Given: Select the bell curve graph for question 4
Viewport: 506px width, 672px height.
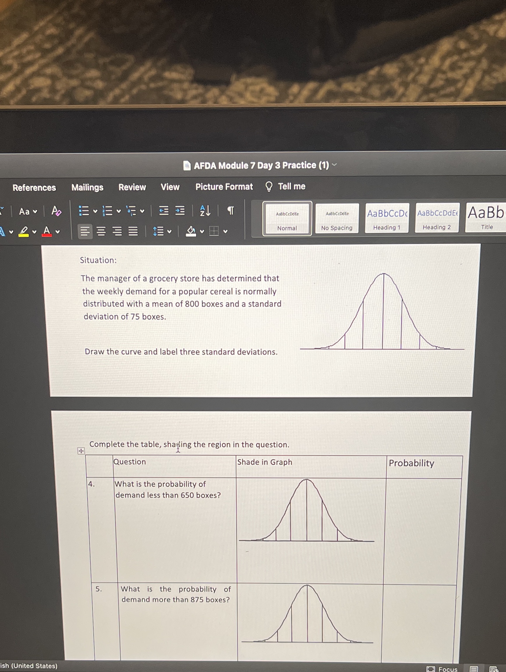Looking at the screenshot, I should (307, 511).
